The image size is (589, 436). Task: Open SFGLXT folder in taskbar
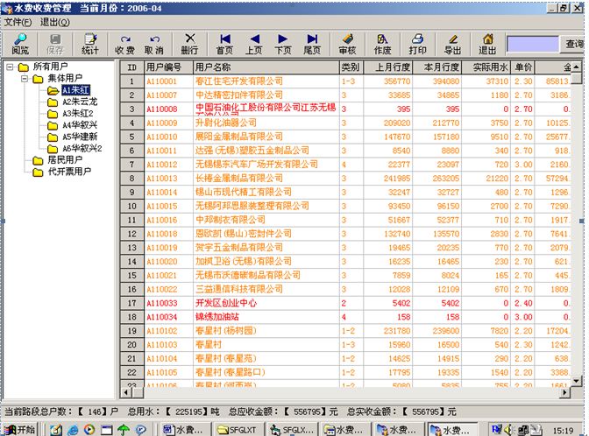(237, 430)
